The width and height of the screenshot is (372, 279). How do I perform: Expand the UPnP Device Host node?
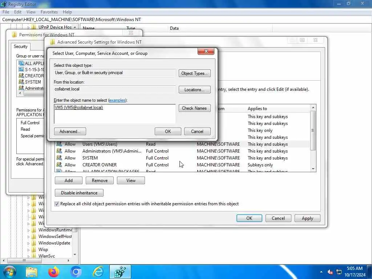pyautogui.click(x=28, y=27)
